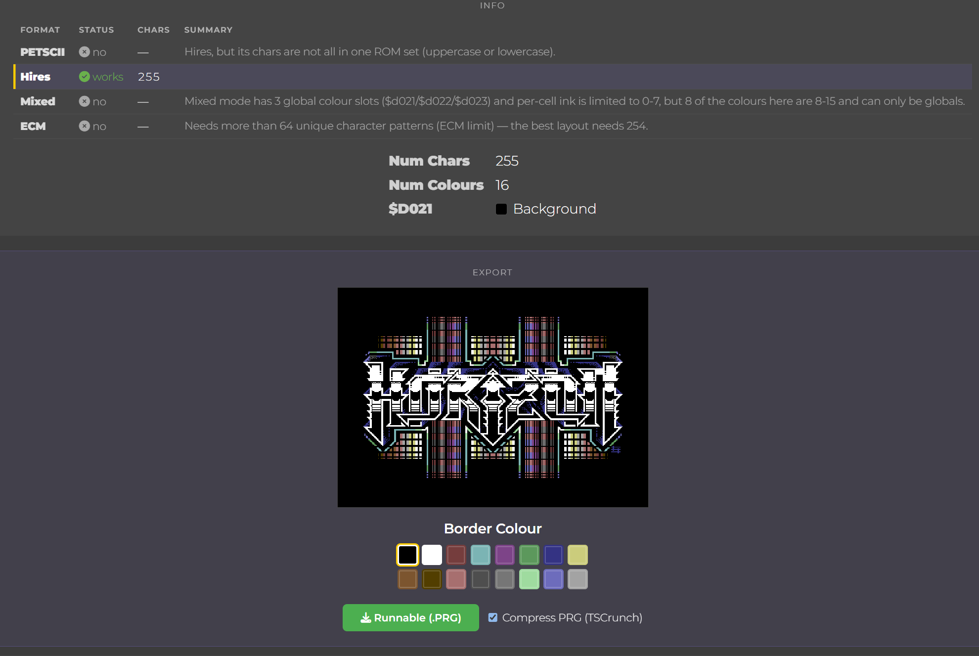
Task: Click the Num Colours value 16
Action: pyautogui.click(x=502, y=185)
